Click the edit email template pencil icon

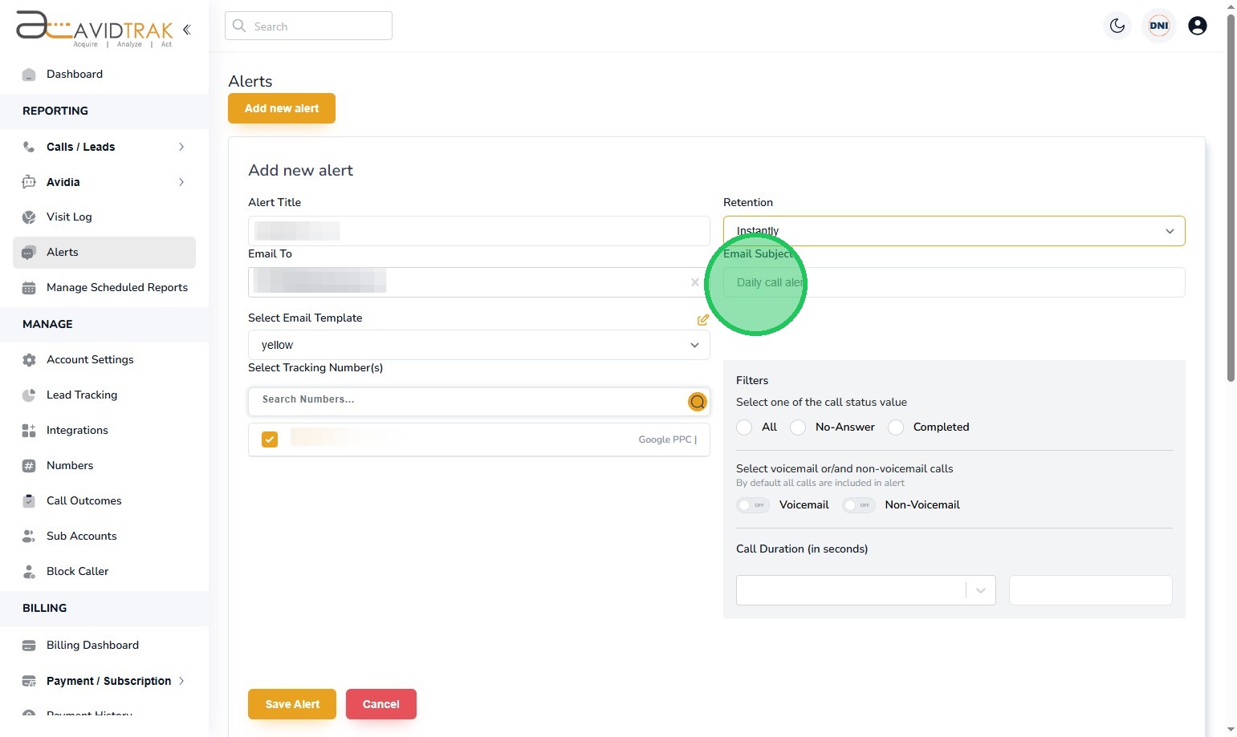tap(703, 320)
